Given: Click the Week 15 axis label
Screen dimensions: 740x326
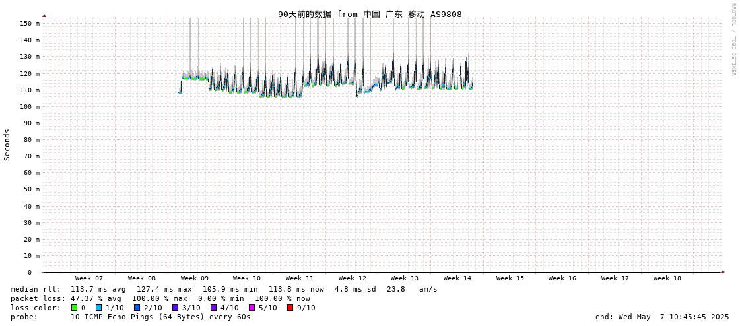Looking at the screenshot, I should [x=510, y=278].
